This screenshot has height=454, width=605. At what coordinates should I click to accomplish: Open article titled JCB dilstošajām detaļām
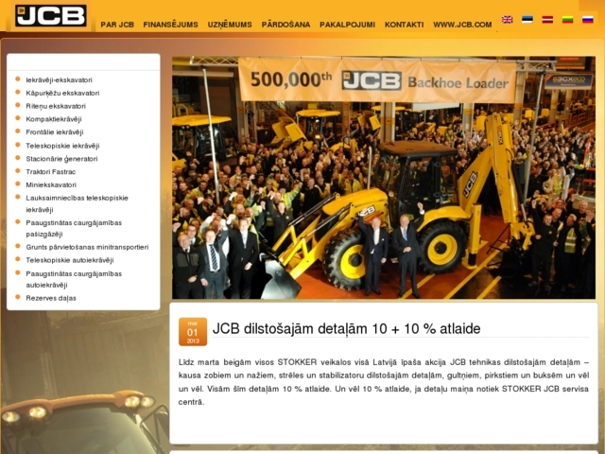[x=346, y=329]
